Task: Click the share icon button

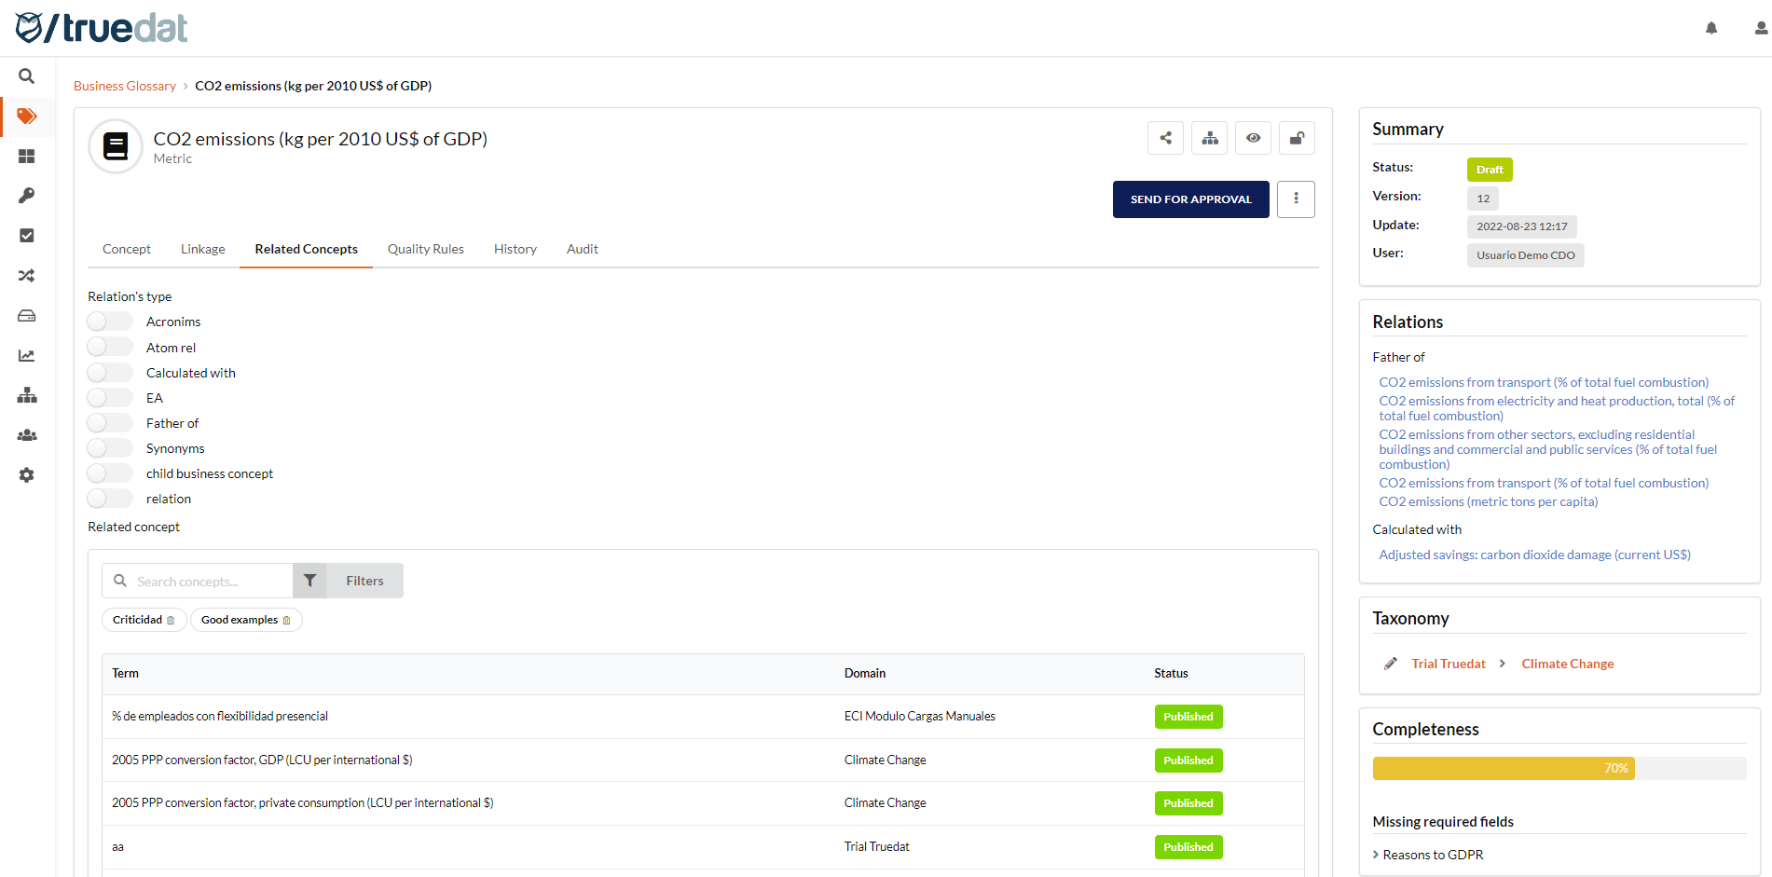Action: pyautogui.click(x=1165, y=138)
